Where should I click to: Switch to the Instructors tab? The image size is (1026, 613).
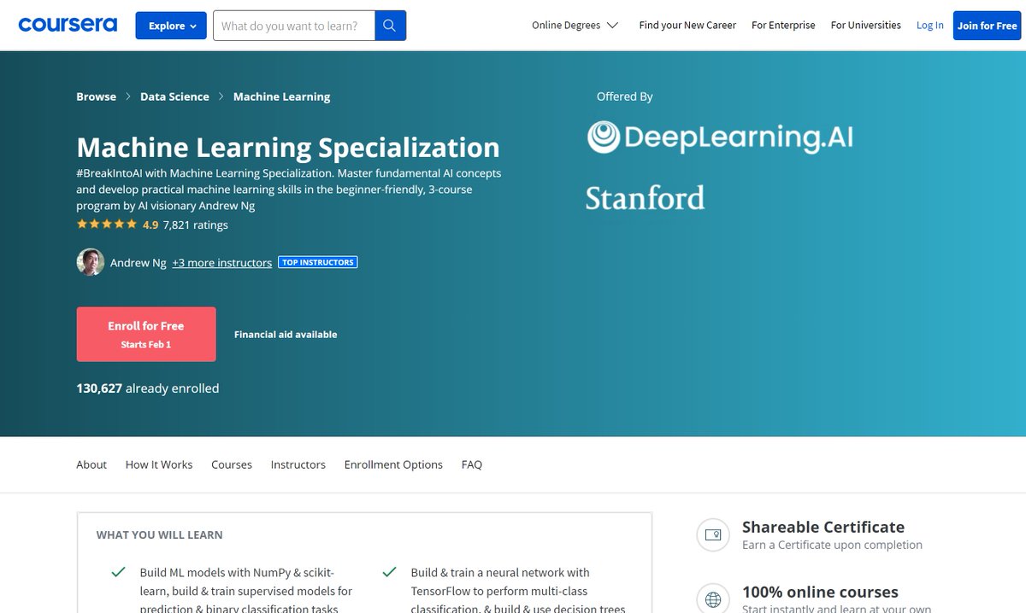[298, 464]
